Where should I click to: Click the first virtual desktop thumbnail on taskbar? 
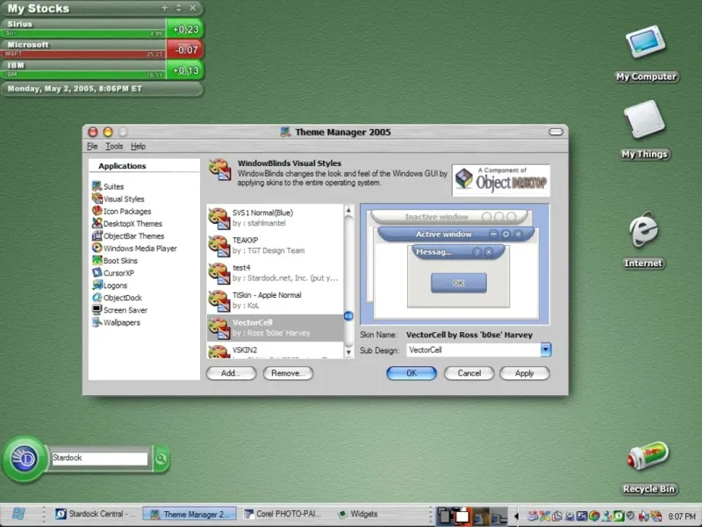click(x=445, y=516)
